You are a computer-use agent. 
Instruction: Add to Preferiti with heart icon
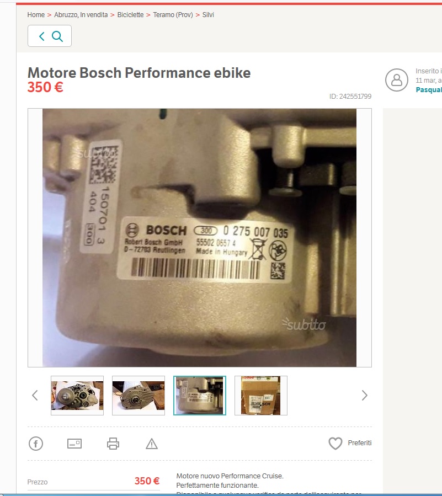336,443
